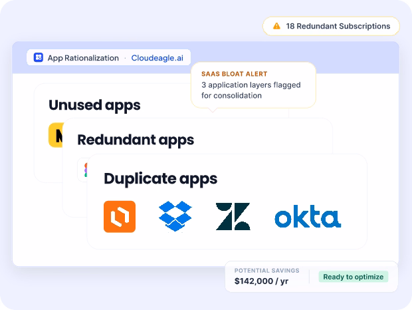Click the orange warning triangle icon
The image size is (412, 310).
pos(276,26)
